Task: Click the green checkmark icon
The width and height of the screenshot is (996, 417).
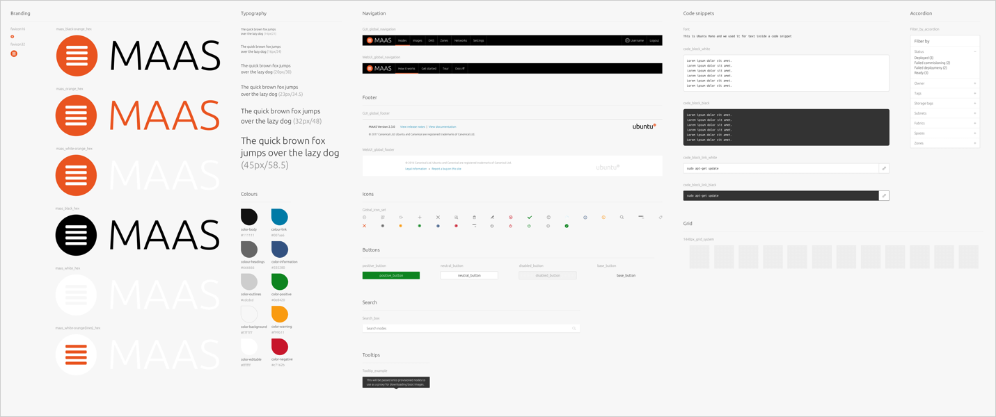Action: 530,218
